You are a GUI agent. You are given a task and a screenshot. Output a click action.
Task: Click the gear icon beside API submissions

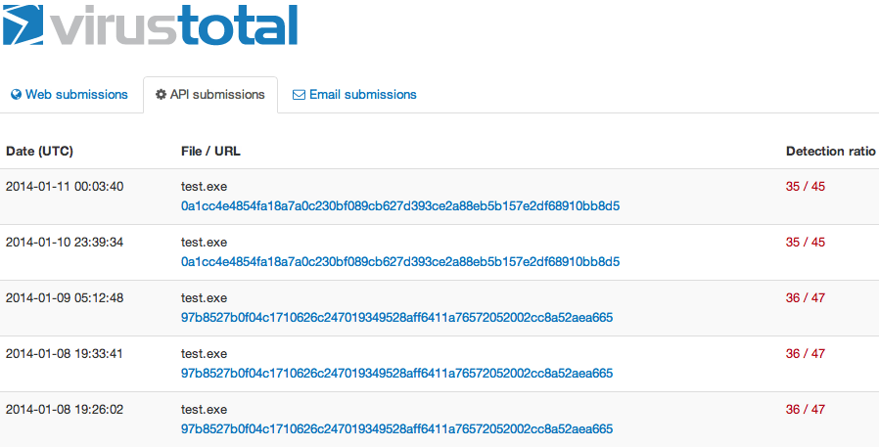click(161, 95)
